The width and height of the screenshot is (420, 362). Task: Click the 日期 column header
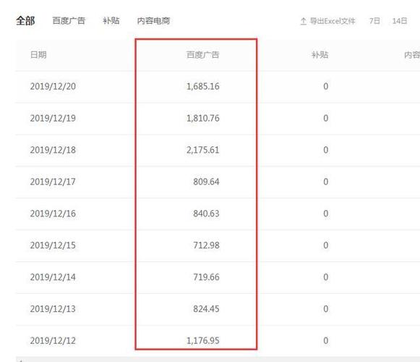(x=38, y=55)
